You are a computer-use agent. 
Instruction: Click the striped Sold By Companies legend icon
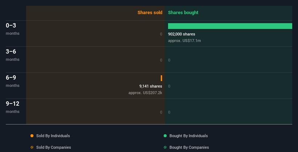[32, 147]
